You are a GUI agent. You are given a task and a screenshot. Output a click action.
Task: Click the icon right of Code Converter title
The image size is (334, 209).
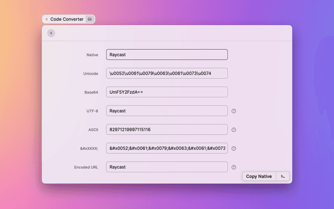coord(90,19)
